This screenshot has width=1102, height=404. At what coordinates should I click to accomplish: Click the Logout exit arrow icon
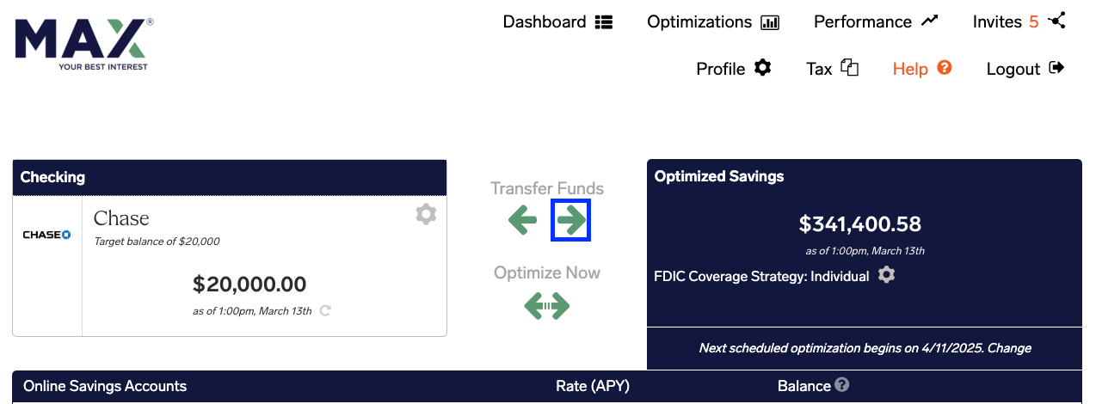point(1056,67)
